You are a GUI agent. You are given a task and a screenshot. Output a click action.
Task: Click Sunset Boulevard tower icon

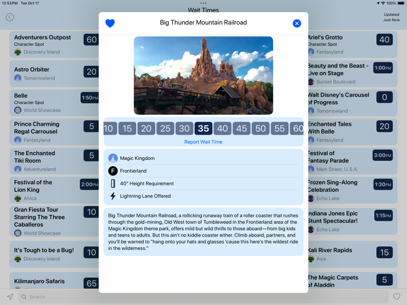click(x=311, y=82)
